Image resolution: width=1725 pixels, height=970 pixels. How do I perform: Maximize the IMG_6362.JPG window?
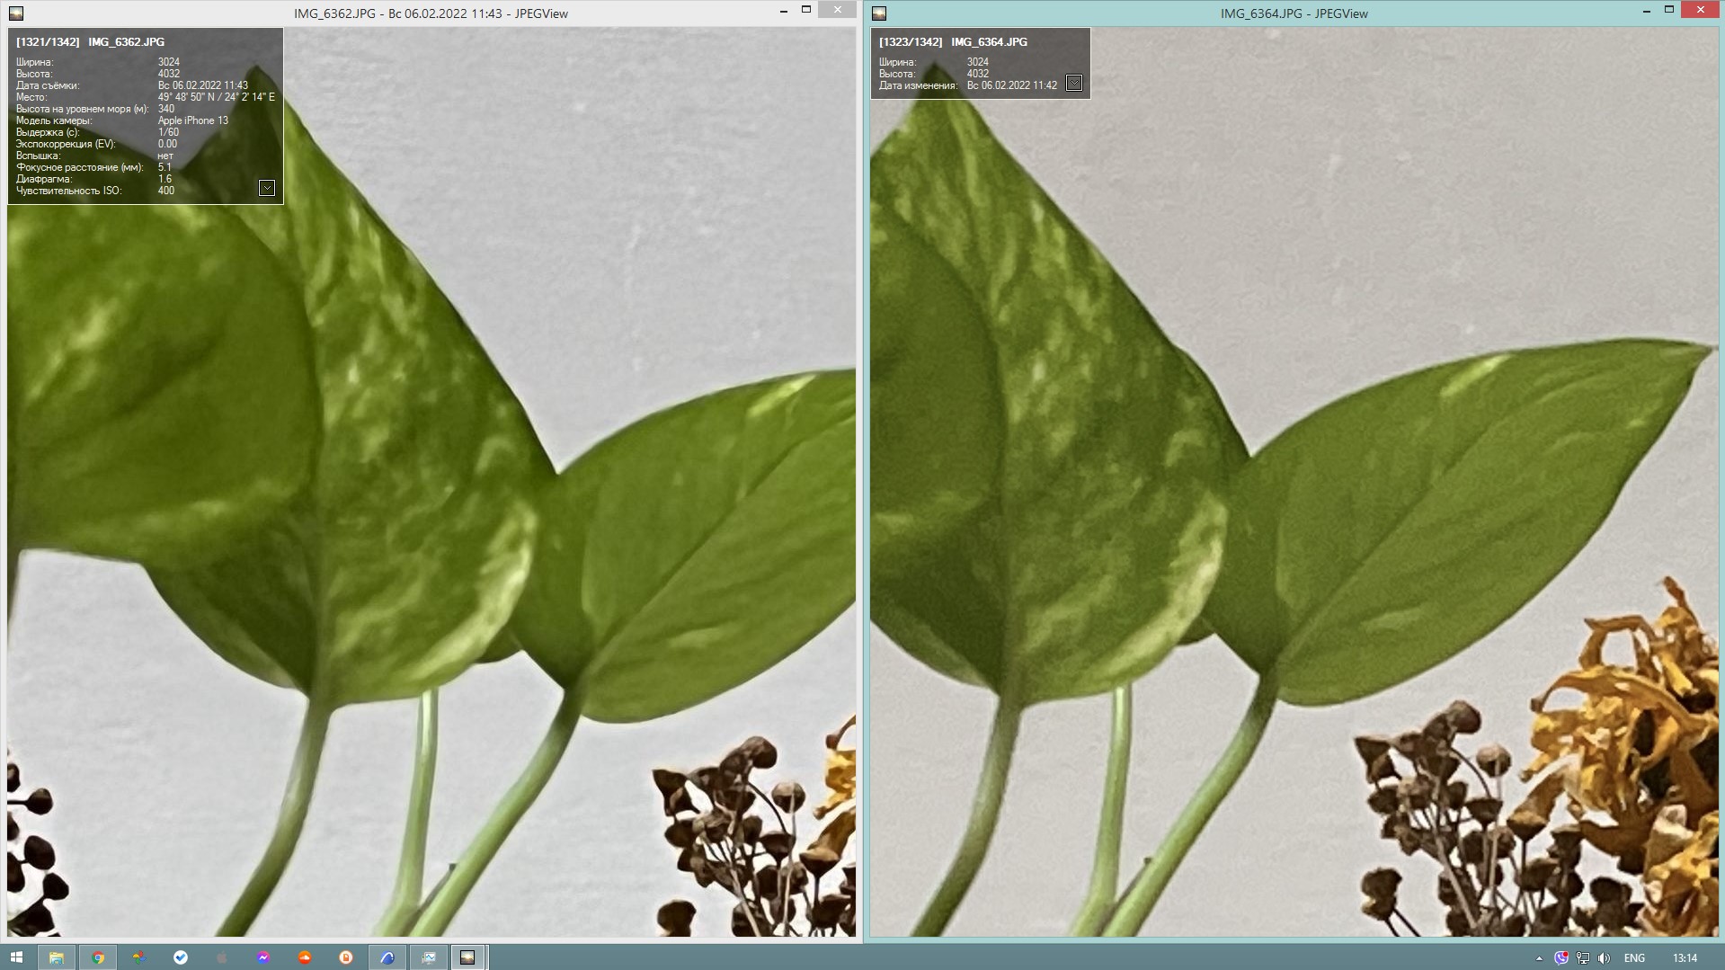(806, 11)
